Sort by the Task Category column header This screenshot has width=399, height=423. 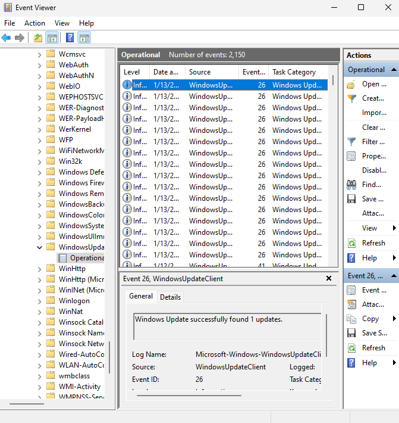pyautogui.click(x=298, y=72)
